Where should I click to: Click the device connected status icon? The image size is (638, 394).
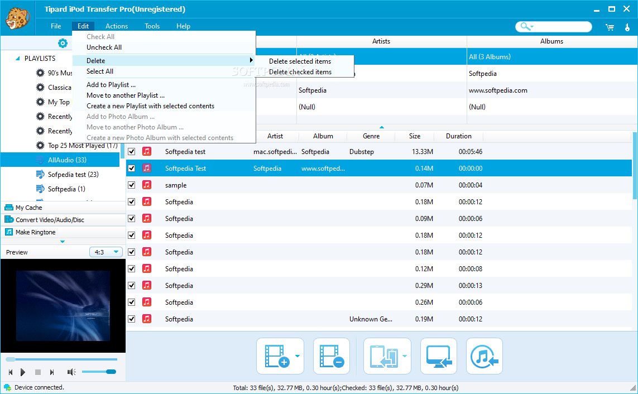click(7, 387)
